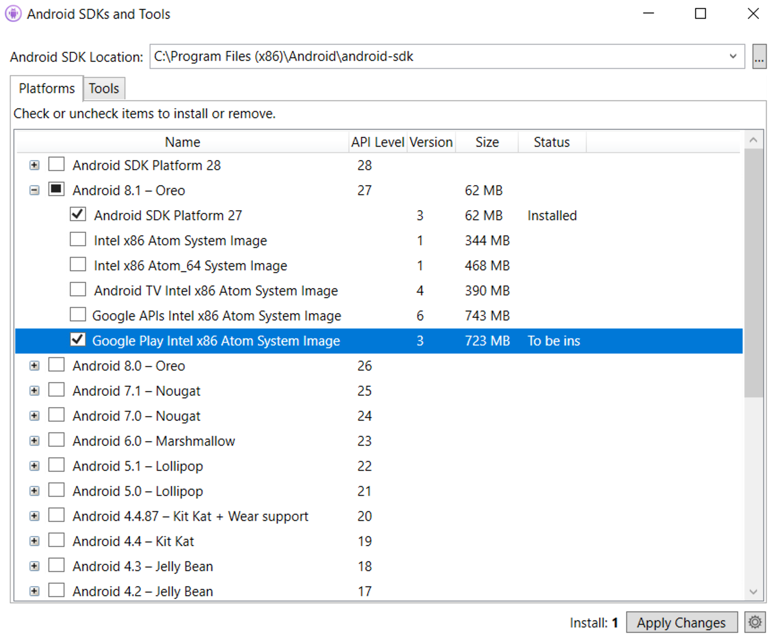Select 'Google Play Intel x86 Atom System Image' text
Screen dimensions: 774x640
point(216,341)
